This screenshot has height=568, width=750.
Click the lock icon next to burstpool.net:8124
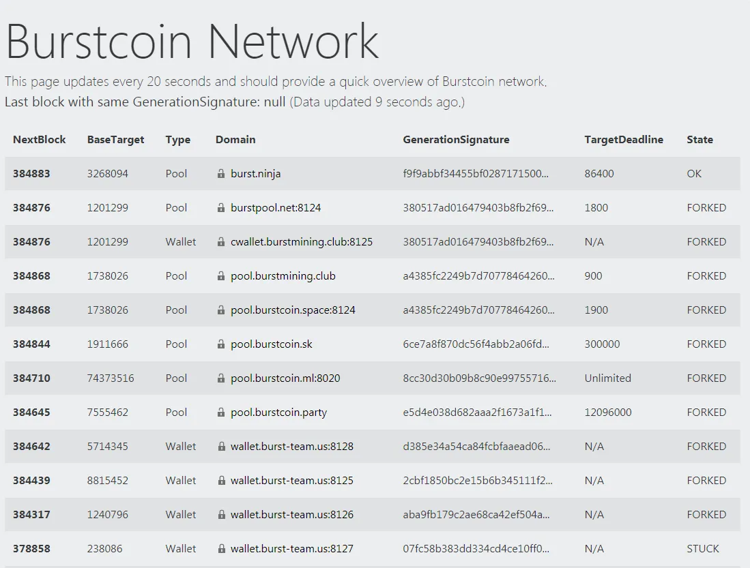coord(221,207)
